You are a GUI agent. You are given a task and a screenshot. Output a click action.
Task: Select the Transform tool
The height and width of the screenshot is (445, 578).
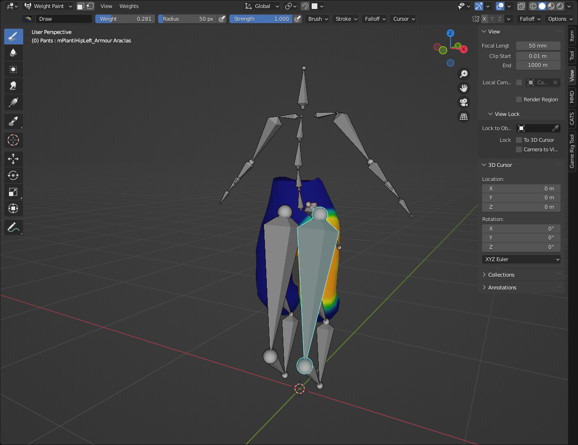pos(14,208)
